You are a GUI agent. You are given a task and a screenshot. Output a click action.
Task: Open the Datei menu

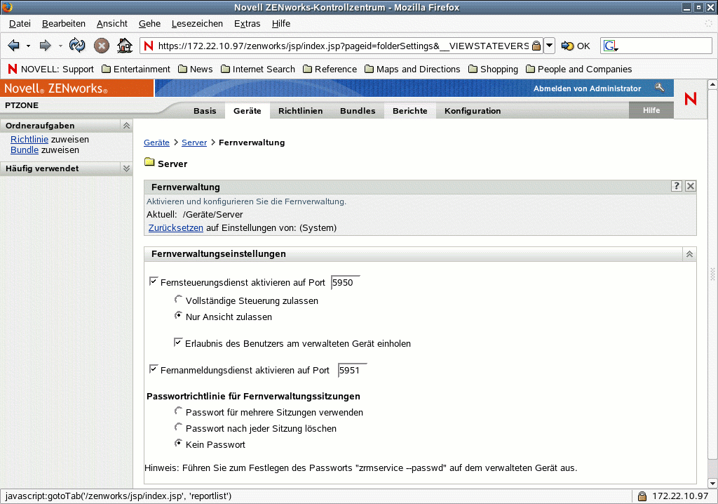20,23
